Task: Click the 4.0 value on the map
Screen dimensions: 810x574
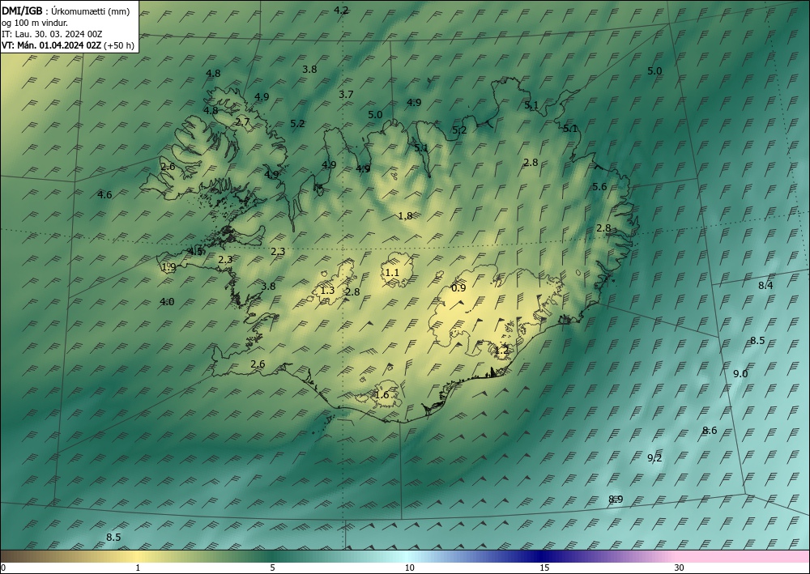Action: pos(167,302)
